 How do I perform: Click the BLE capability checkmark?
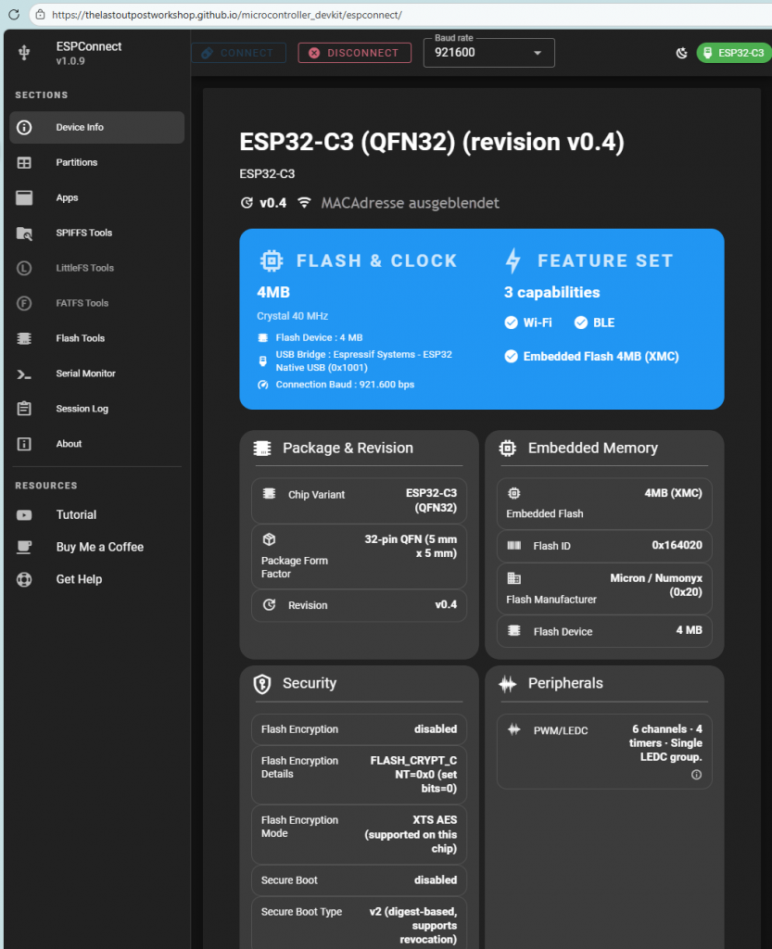tap(581, 323)
